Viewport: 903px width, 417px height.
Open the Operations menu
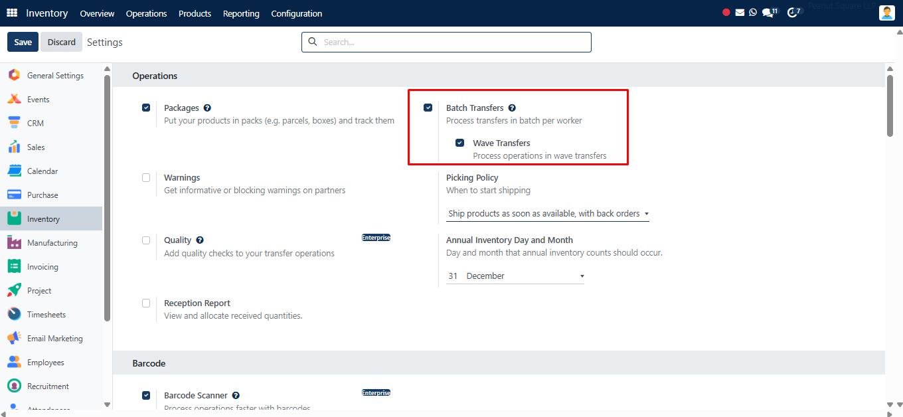point(146,13)
